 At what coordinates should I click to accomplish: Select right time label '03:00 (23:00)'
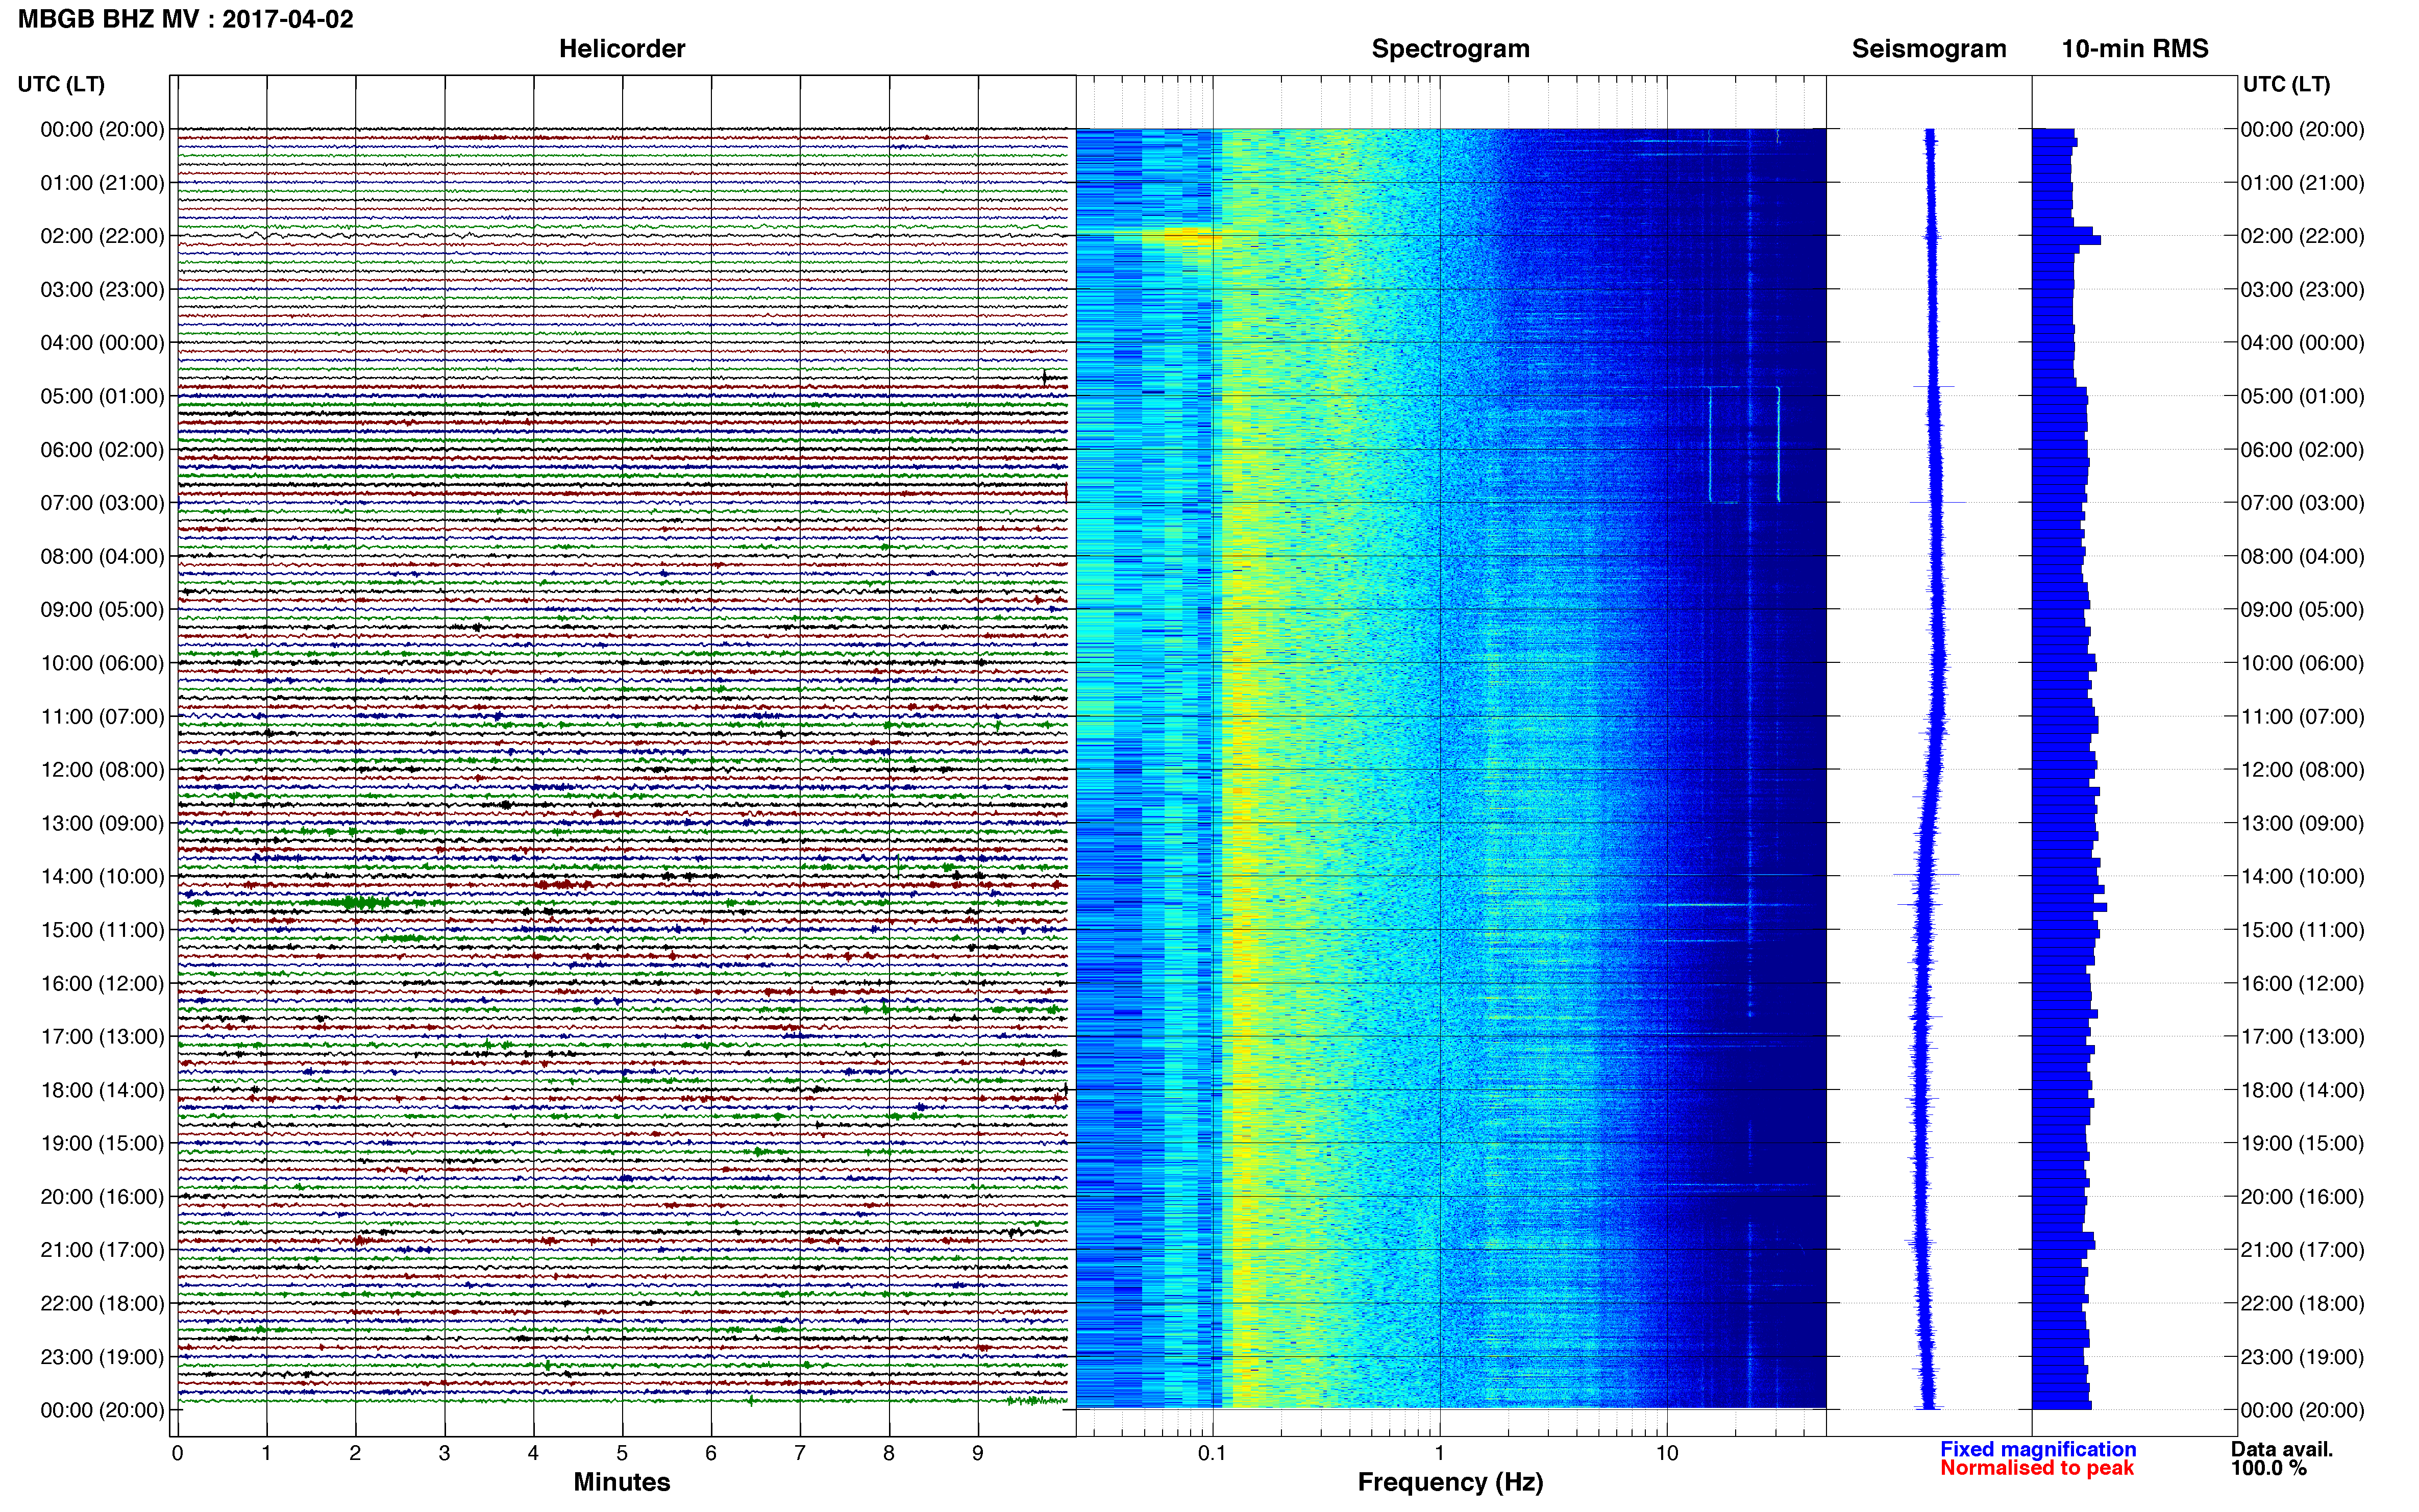2302,290
